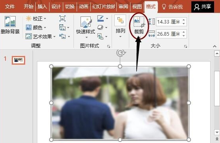The height and width of the screenshot is (143, 220).
Task: Open the File (文件) tab
Action: (10, 6)
